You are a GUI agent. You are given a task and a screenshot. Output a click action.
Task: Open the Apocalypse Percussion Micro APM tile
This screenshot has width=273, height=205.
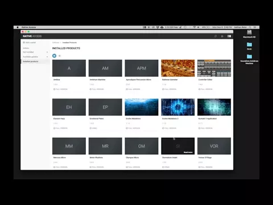pyautogui.click(x=142, y=68)
